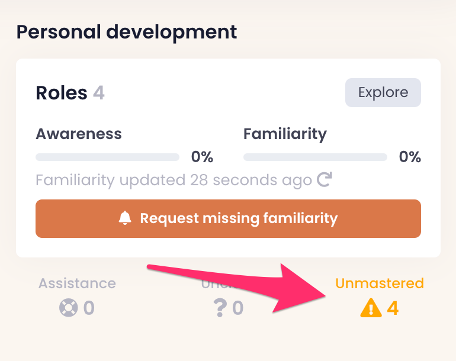
Task: Click the Awareness 0% value
Action: tap(201, 157)
